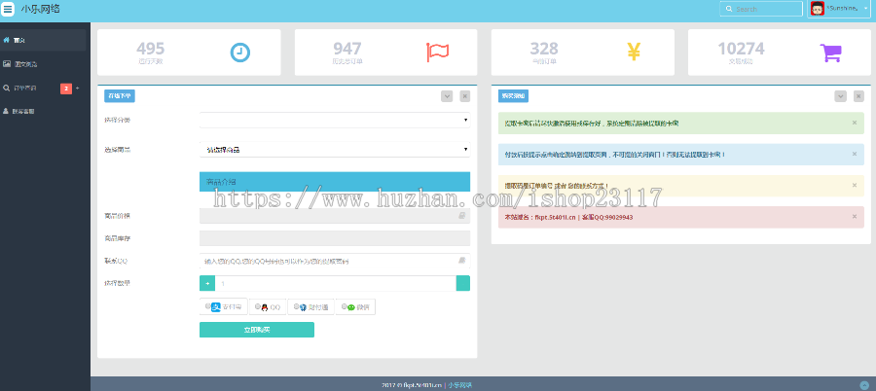Open the customer service sidebar item
876x391 pixels.
coord(44,111)
